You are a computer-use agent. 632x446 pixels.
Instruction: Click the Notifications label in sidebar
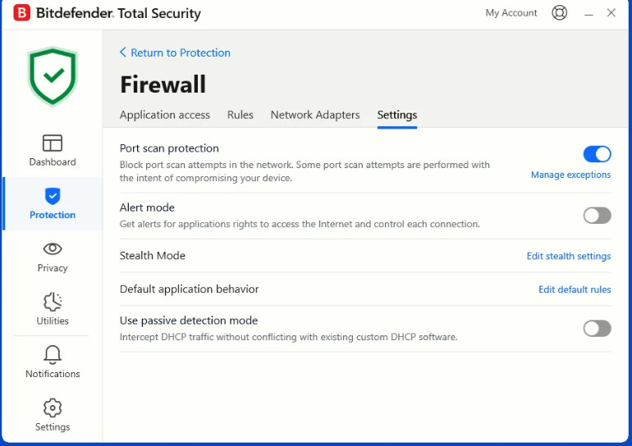point(53,374)
